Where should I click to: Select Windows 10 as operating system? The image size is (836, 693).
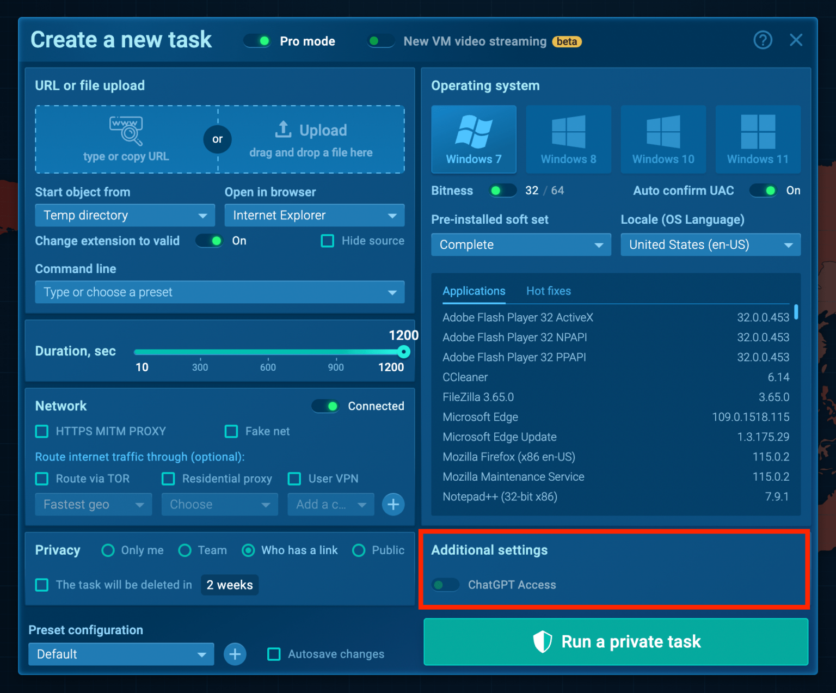pyautogui.click(x=663, y=139)
